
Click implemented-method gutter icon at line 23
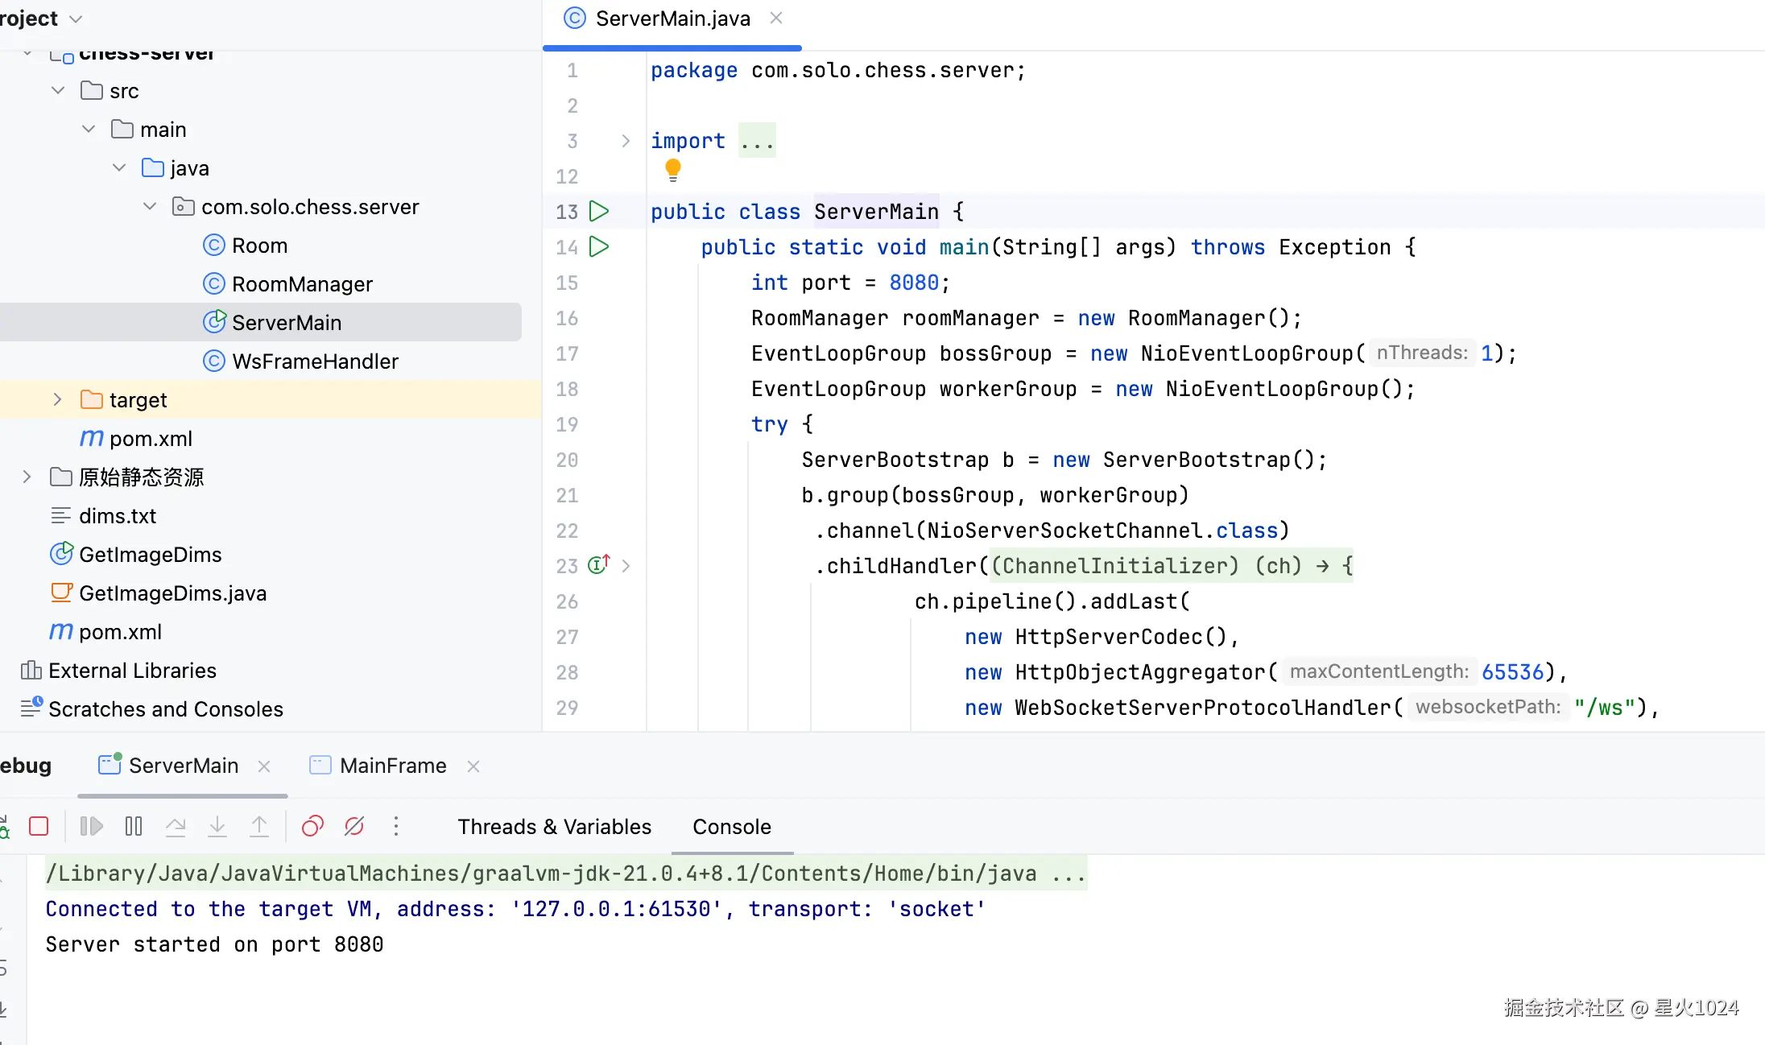coord(598,565)
